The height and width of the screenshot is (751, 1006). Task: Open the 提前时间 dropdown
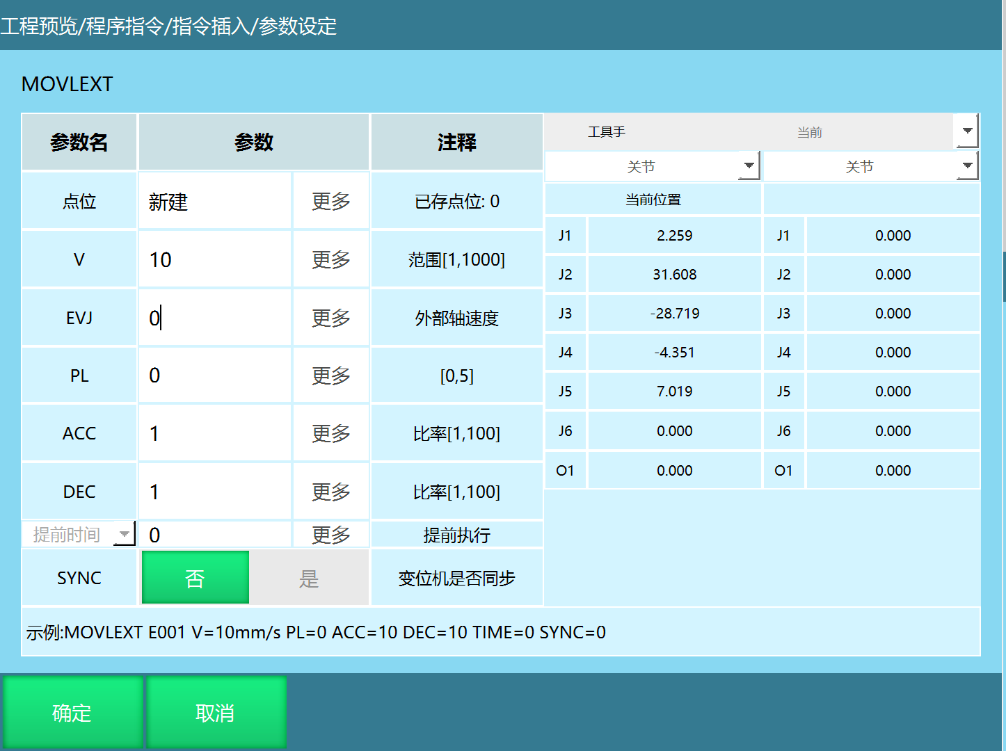click(x=124, y=534)
